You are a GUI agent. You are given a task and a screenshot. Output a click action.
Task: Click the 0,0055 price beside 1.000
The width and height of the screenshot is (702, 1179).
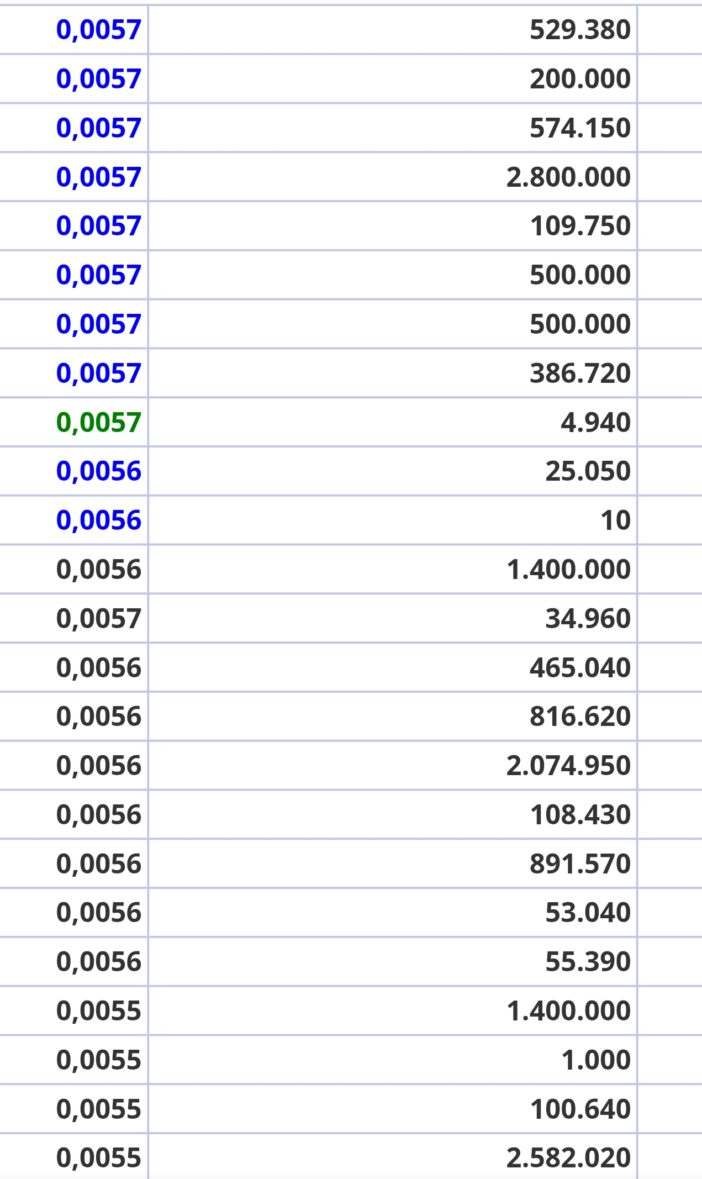pyautogui.click(x=99, y=1060)
